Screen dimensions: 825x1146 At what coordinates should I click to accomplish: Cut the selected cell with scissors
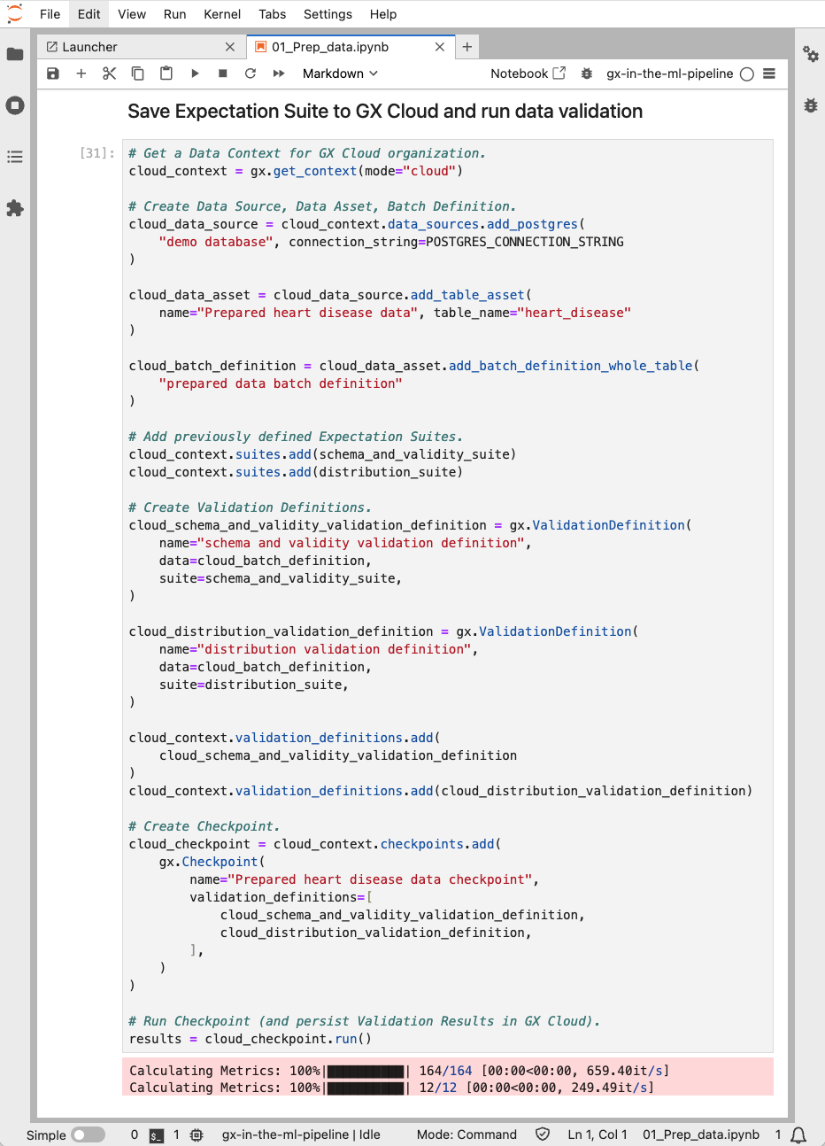(110, 74)
